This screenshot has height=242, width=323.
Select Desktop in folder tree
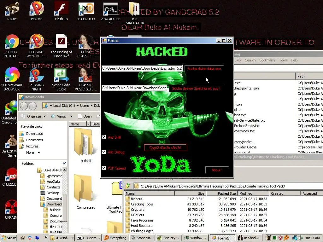pos(50,193)
